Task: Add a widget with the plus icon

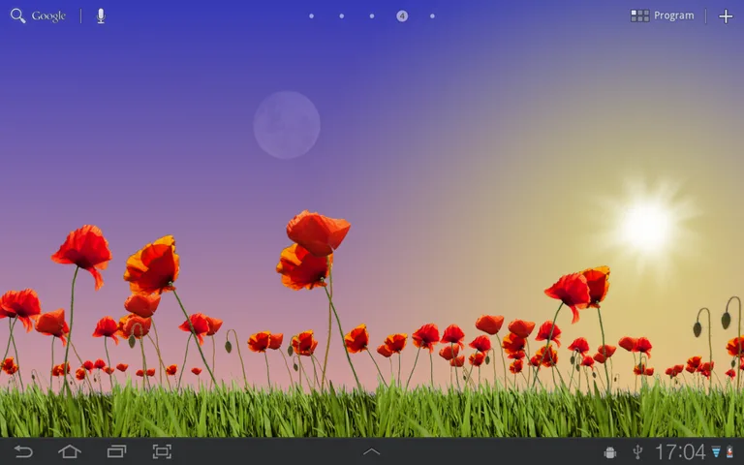Action: pyautogui.click(x=726, y=16)
